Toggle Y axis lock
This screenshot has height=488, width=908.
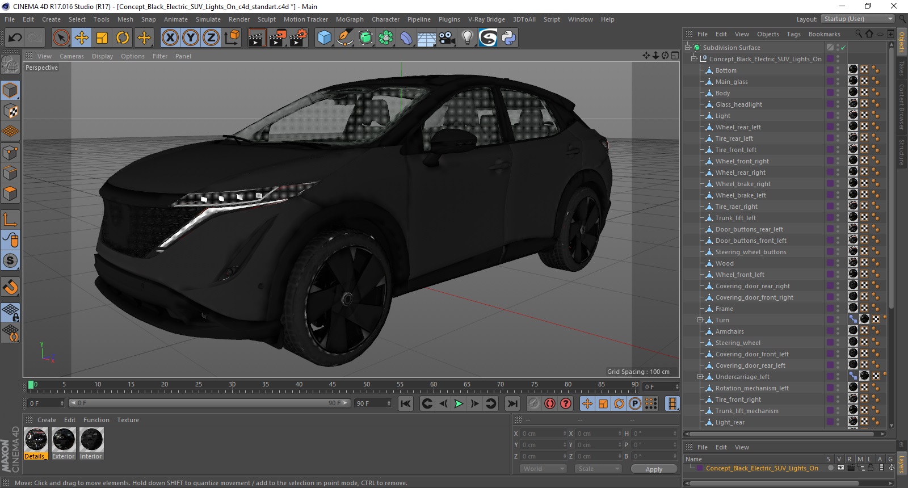[x=191, y=38]
